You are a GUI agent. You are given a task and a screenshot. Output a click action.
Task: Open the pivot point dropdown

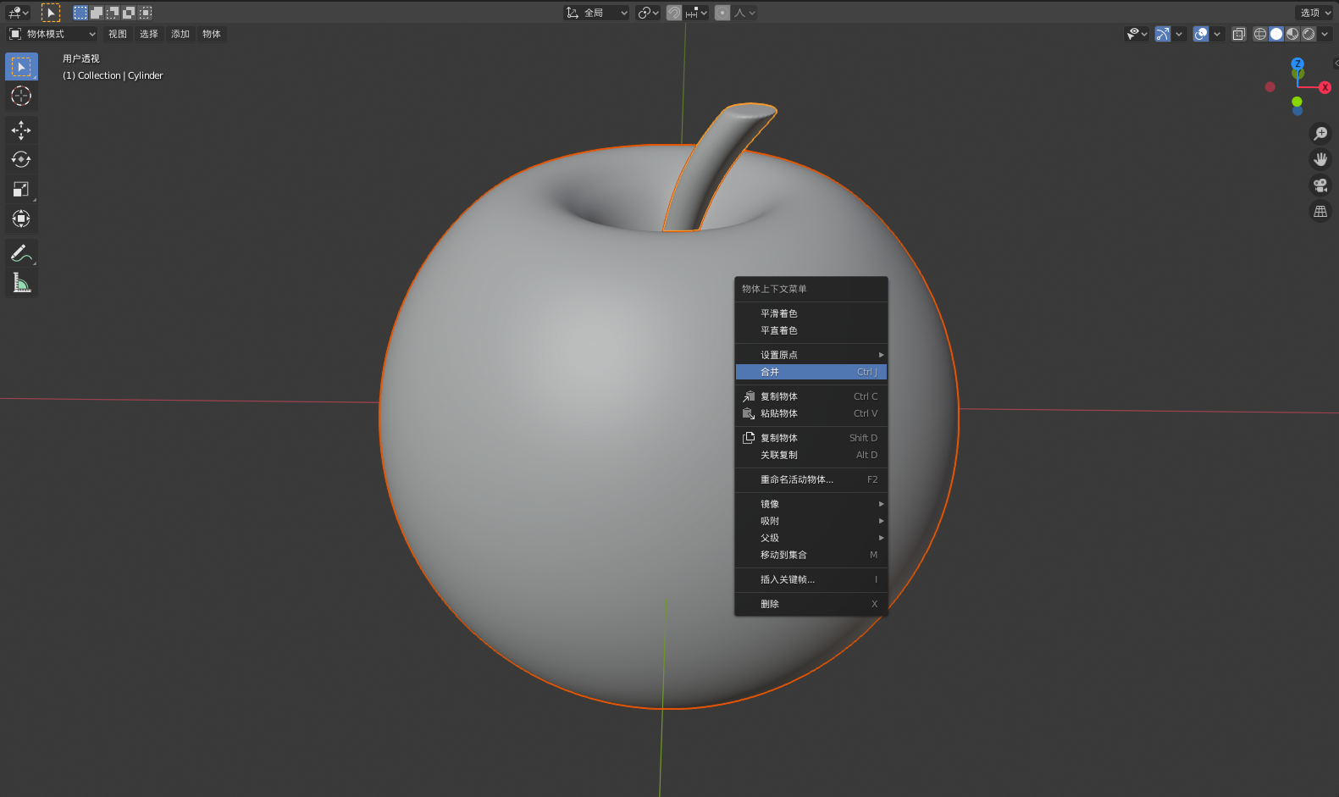649,13
